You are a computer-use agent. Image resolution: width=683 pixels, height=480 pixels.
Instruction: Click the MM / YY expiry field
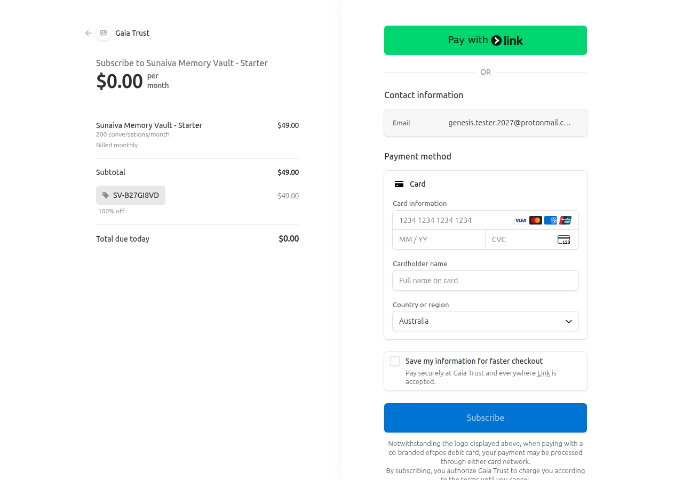[x=439, y=239]
